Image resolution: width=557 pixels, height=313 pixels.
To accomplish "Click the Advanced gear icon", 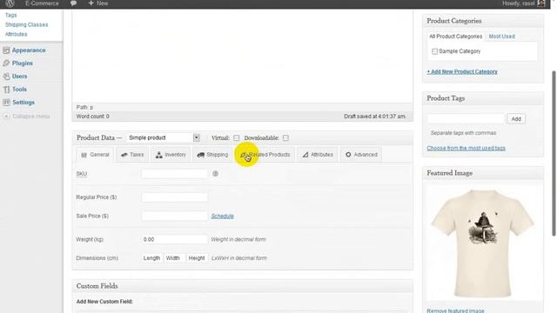I will pos(348,155).
